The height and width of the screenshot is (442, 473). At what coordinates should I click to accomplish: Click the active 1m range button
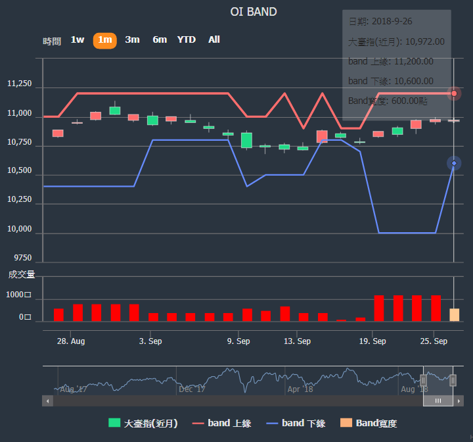105,40
